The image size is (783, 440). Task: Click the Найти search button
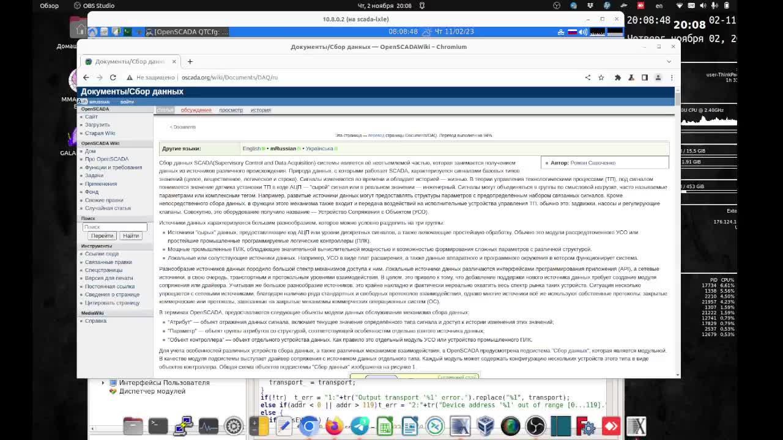[130, 236]
